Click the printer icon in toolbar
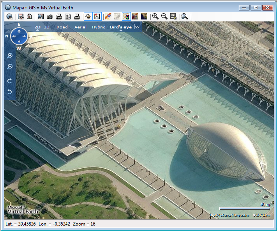This screenshot has height=231, width=277. click(77, 16)
